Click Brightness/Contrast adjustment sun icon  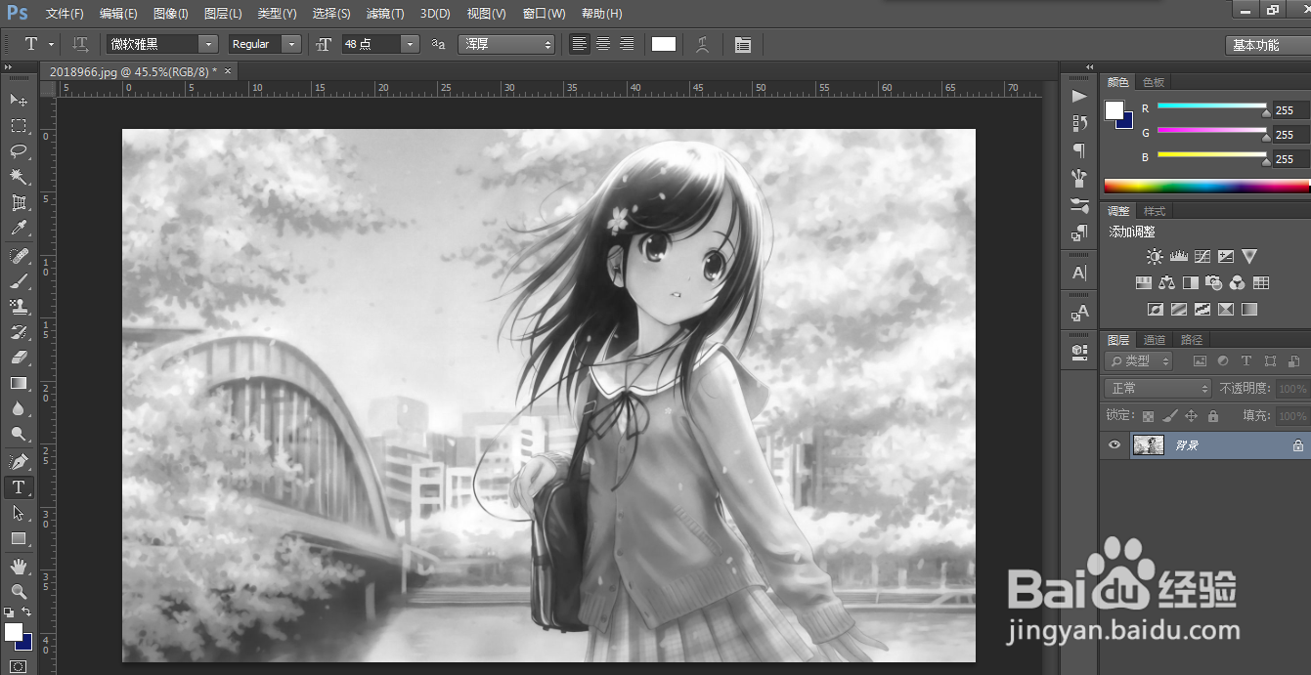click(1155, 257)
